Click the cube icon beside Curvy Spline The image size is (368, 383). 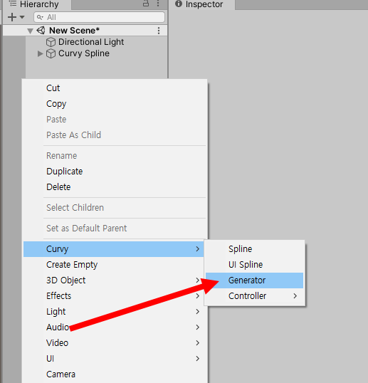pos(51,53)
